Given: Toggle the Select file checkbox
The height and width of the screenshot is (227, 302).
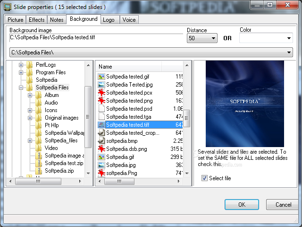Looking at the screenshot, I should tap(204, 178).
